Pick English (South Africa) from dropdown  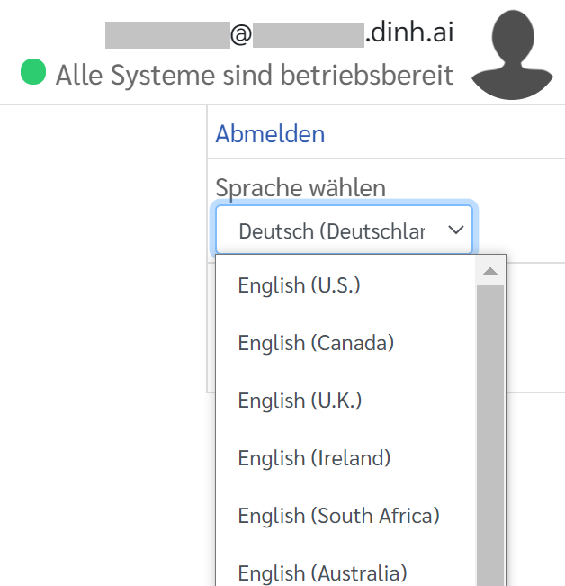pos(345,516)
